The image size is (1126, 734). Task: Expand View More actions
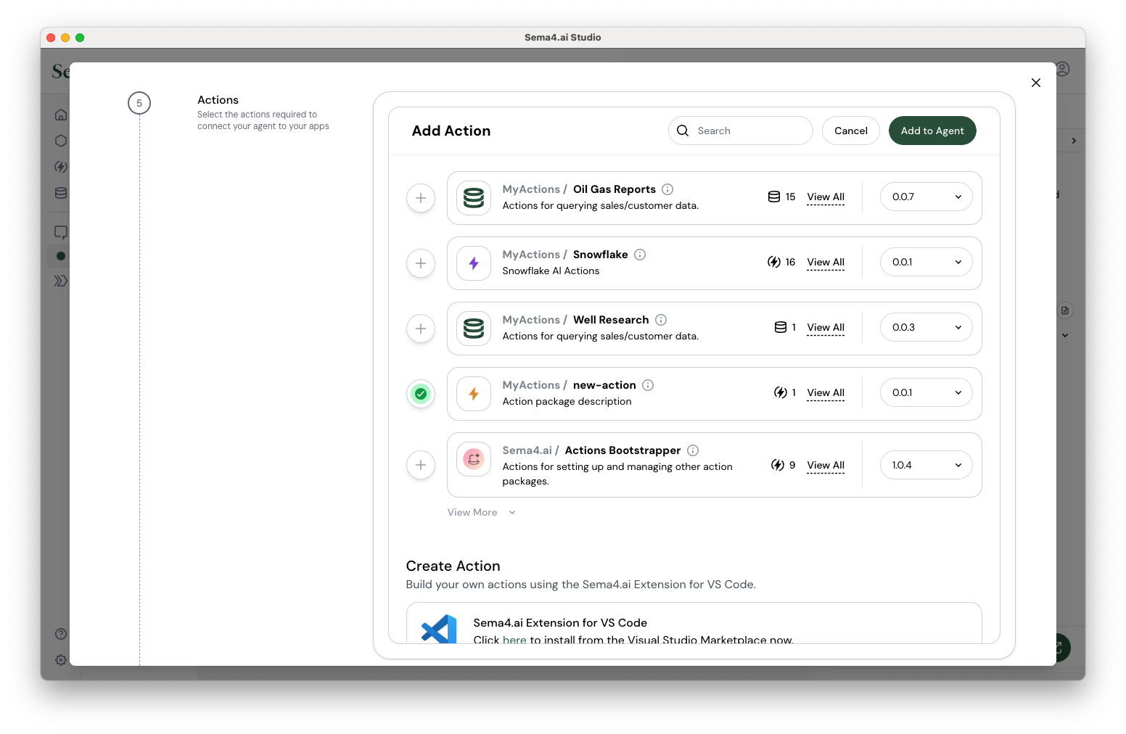point(481,512)
